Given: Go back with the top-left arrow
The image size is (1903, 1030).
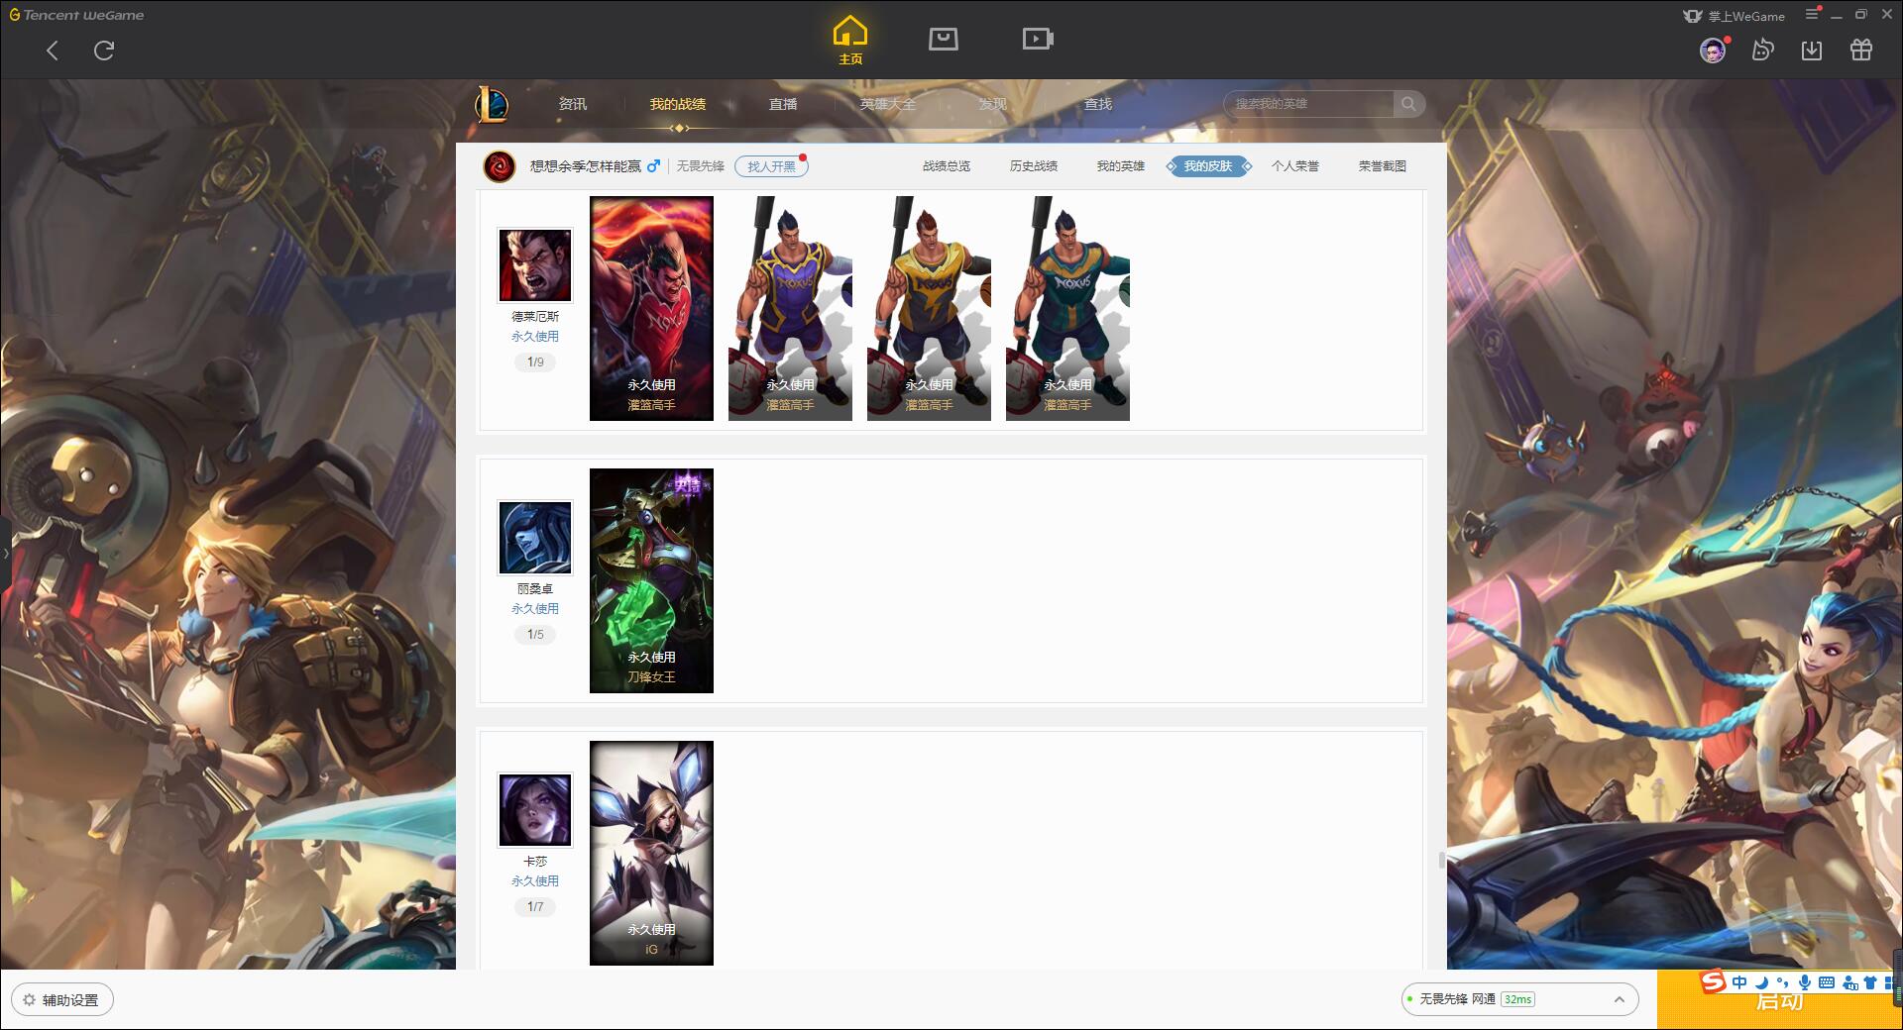Looking at the screenshot, I should [x=53, y=51].
